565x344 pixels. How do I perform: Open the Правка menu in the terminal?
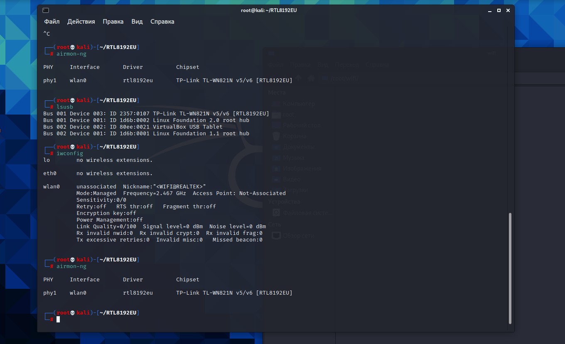point(113,22)
